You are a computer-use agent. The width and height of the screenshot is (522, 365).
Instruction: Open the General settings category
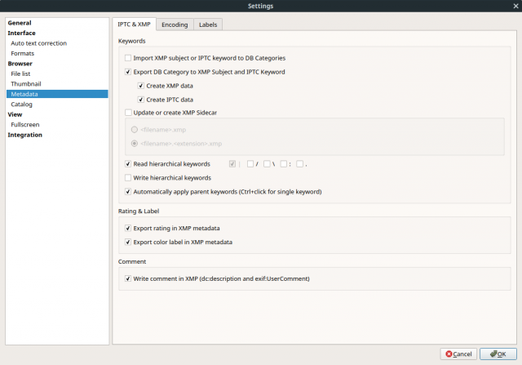tap(20, 23)
